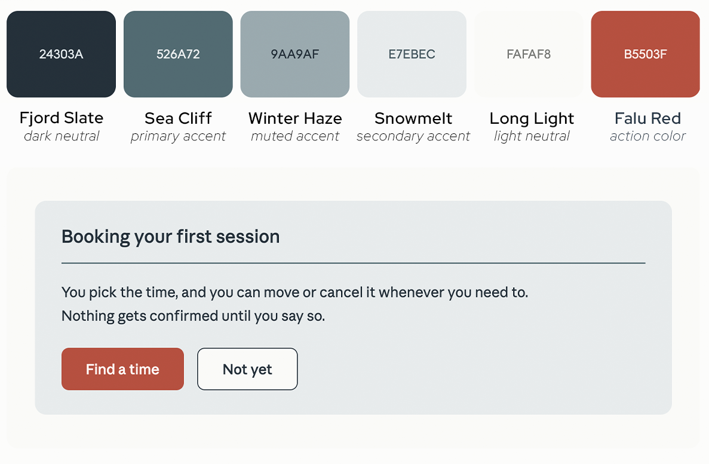This screenshot has height=464, width=709.
Task: Pick the Winter Haze 9AA9AF swatch
Action: [x=295, y=54]
